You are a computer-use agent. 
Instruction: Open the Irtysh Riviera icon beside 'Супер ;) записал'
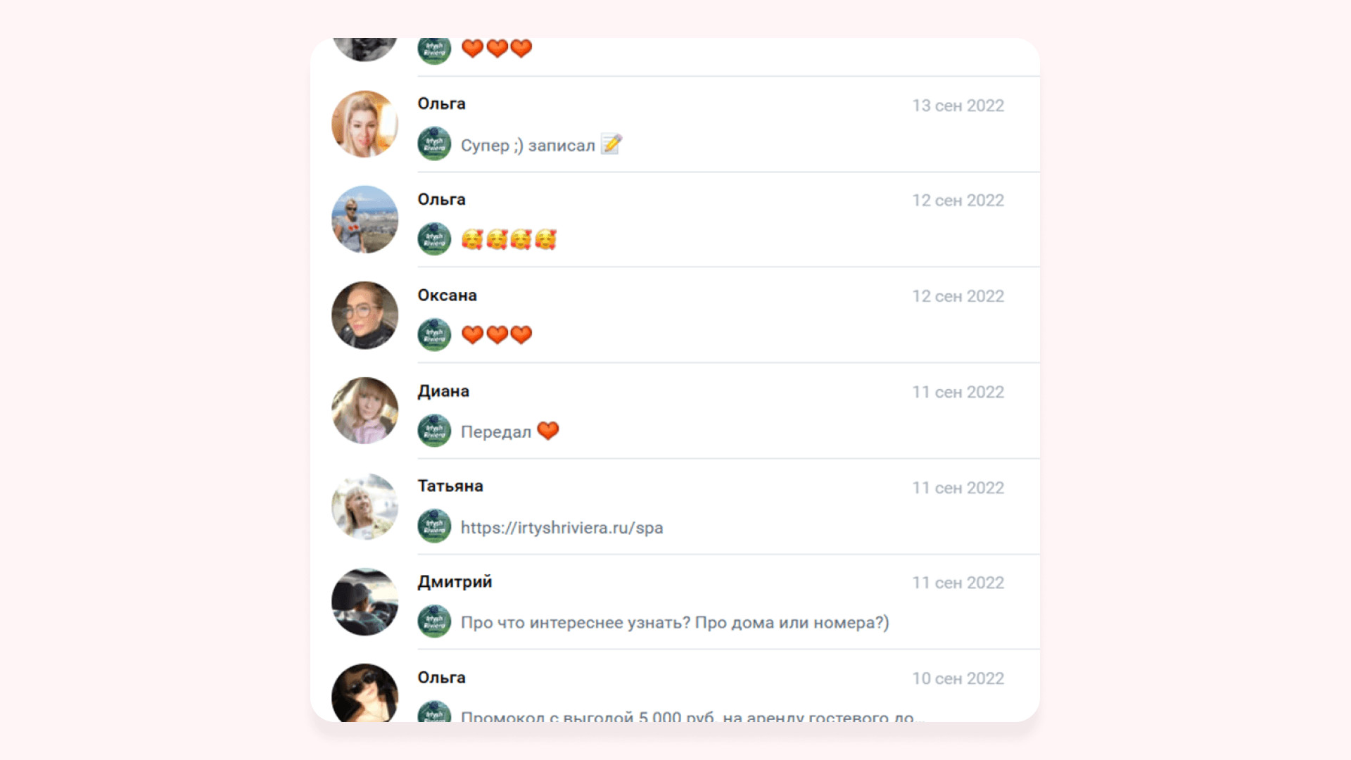coord(434,144)
